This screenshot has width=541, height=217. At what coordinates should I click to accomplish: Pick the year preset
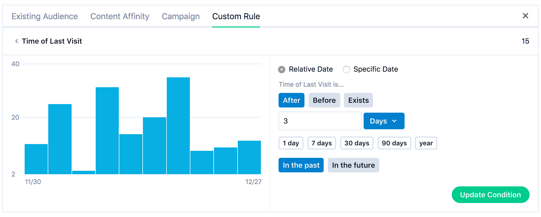pyautogui.click(x=426, y=143)
